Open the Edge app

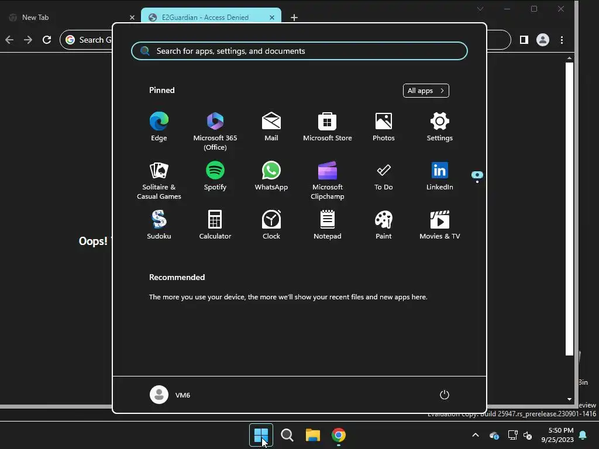click(x=159, y=127)
